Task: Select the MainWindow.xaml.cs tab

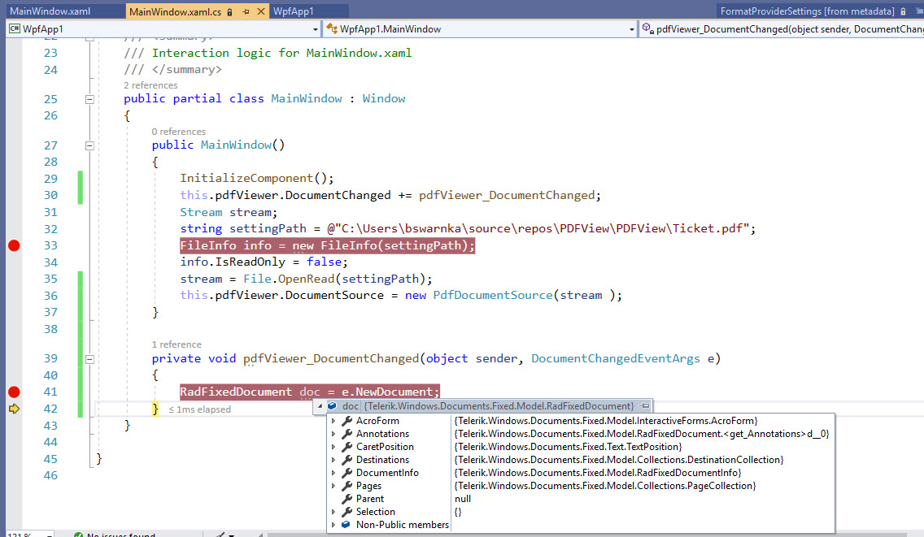Action: (x=175, y=11)
